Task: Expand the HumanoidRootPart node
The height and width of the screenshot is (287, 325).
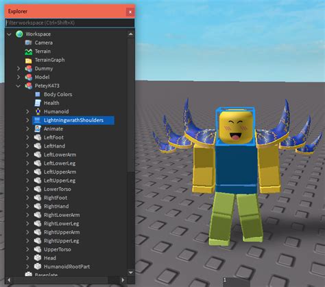Action: pos(27,266)
